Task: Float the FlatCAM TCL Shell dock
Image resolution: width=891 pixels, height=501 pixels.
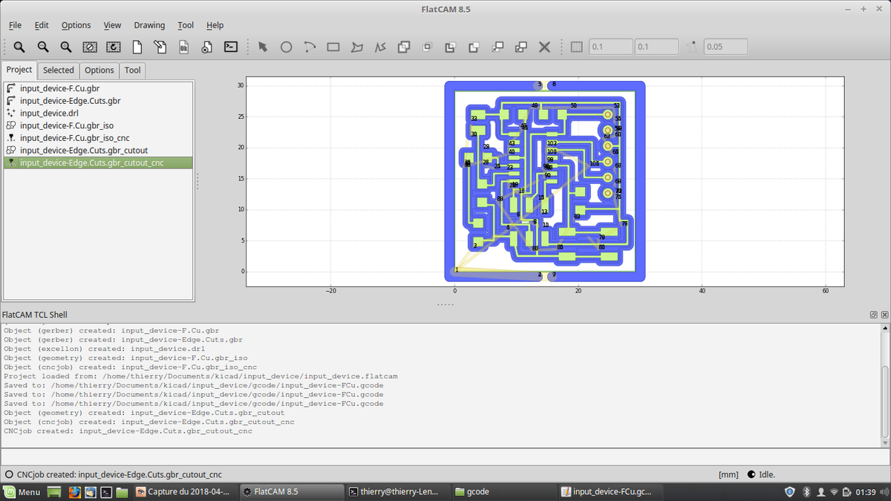Action: click(874, 315)
